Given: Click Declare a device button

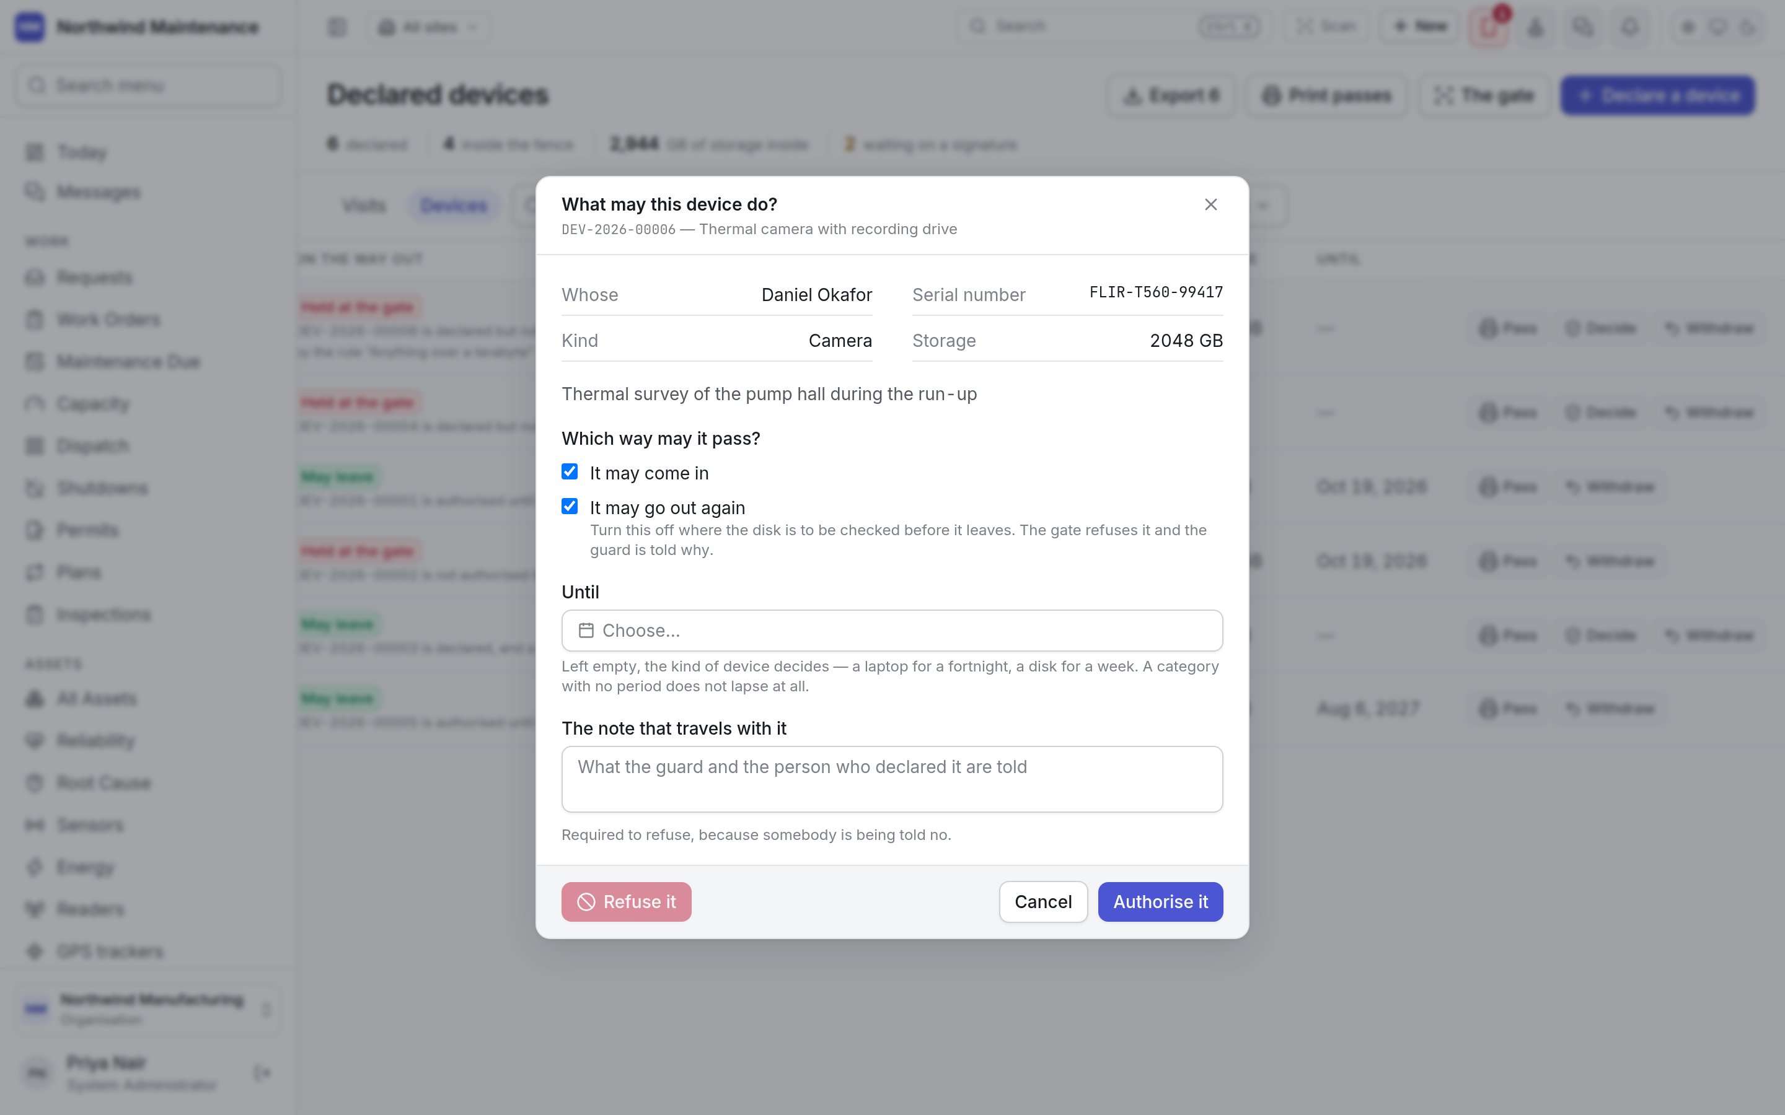Looking at the screenshot, I should (x=1657, y=95).
